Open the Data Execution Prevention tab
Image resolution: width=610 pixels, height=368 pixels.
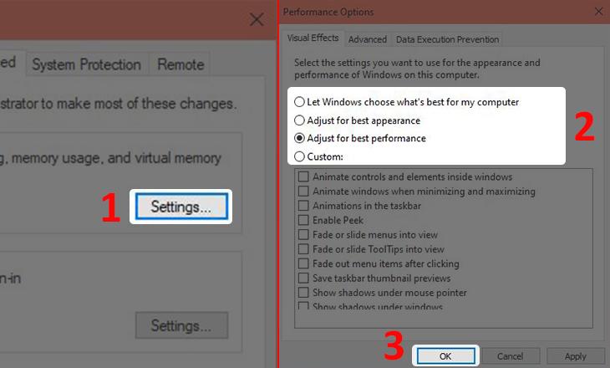pos(447,39)
